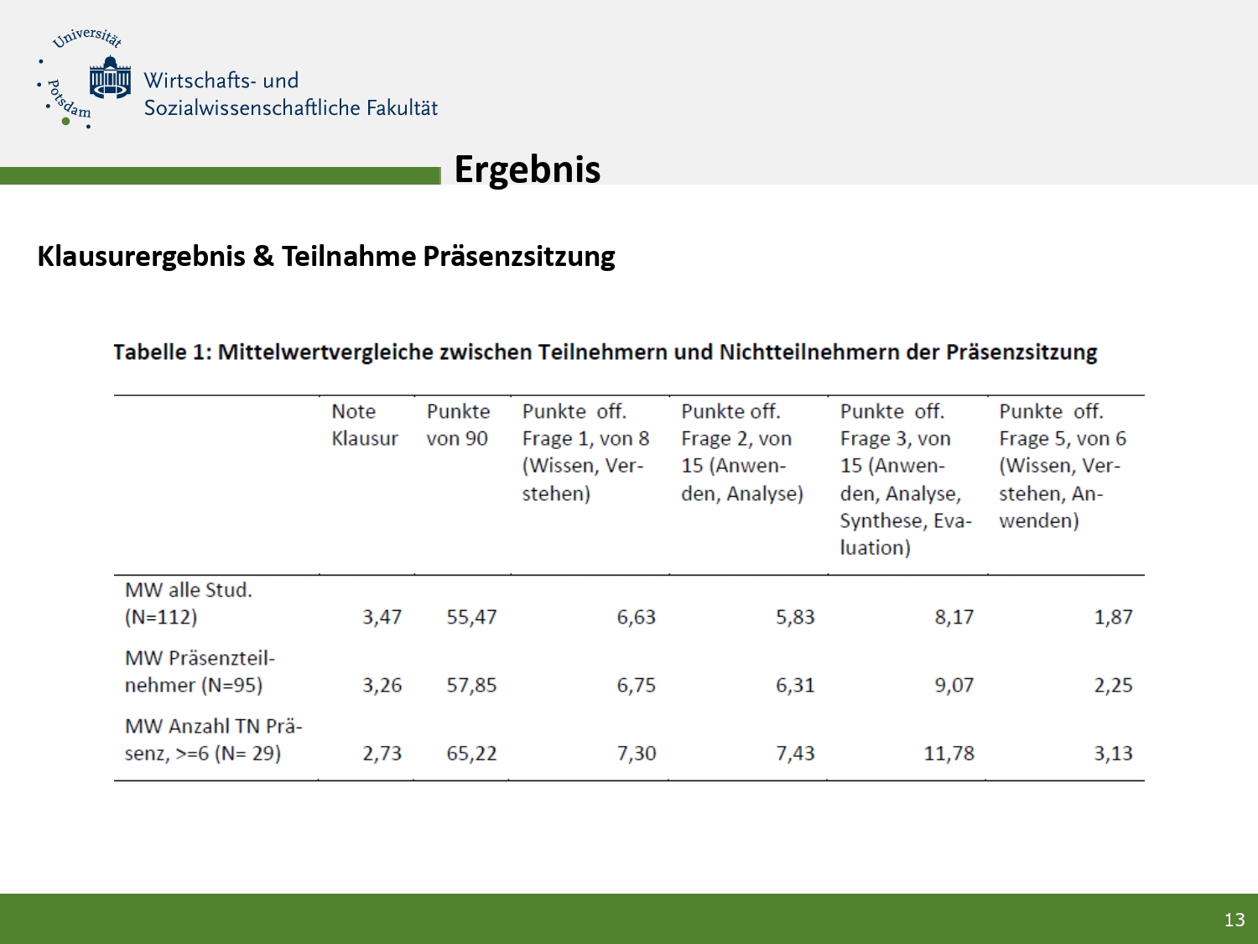1258x944 pixels.
Task: Select the MW Präsenzteilnehmer row label
Action: tap(200, 671)
